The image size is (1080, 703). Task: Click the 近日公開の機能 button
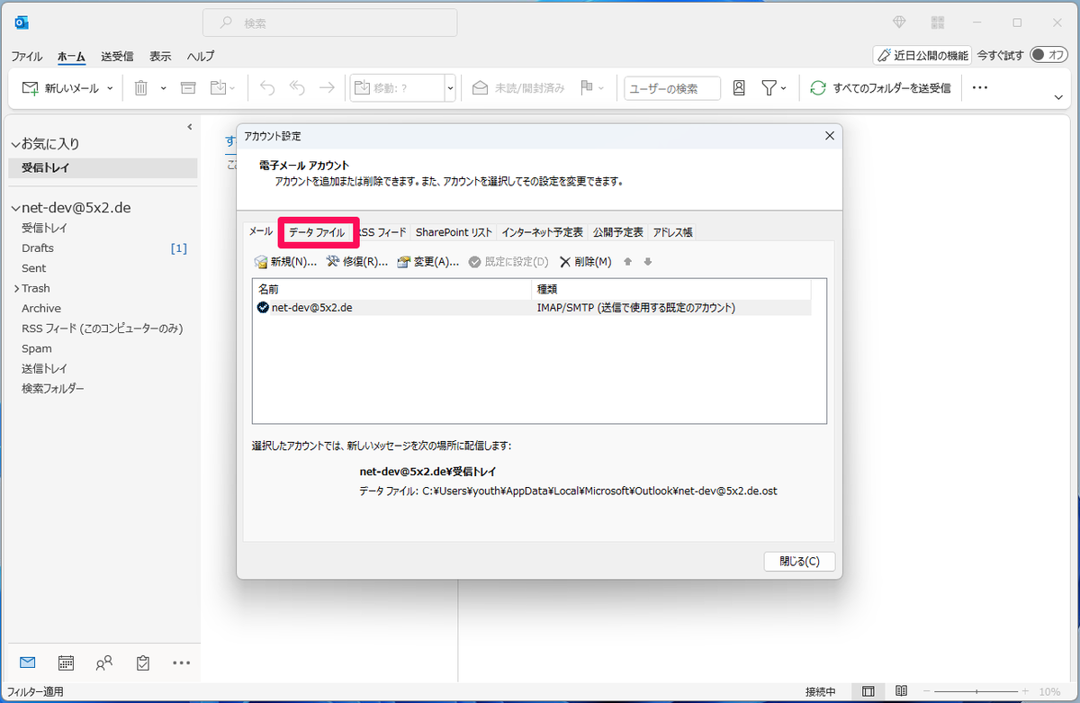922,55
